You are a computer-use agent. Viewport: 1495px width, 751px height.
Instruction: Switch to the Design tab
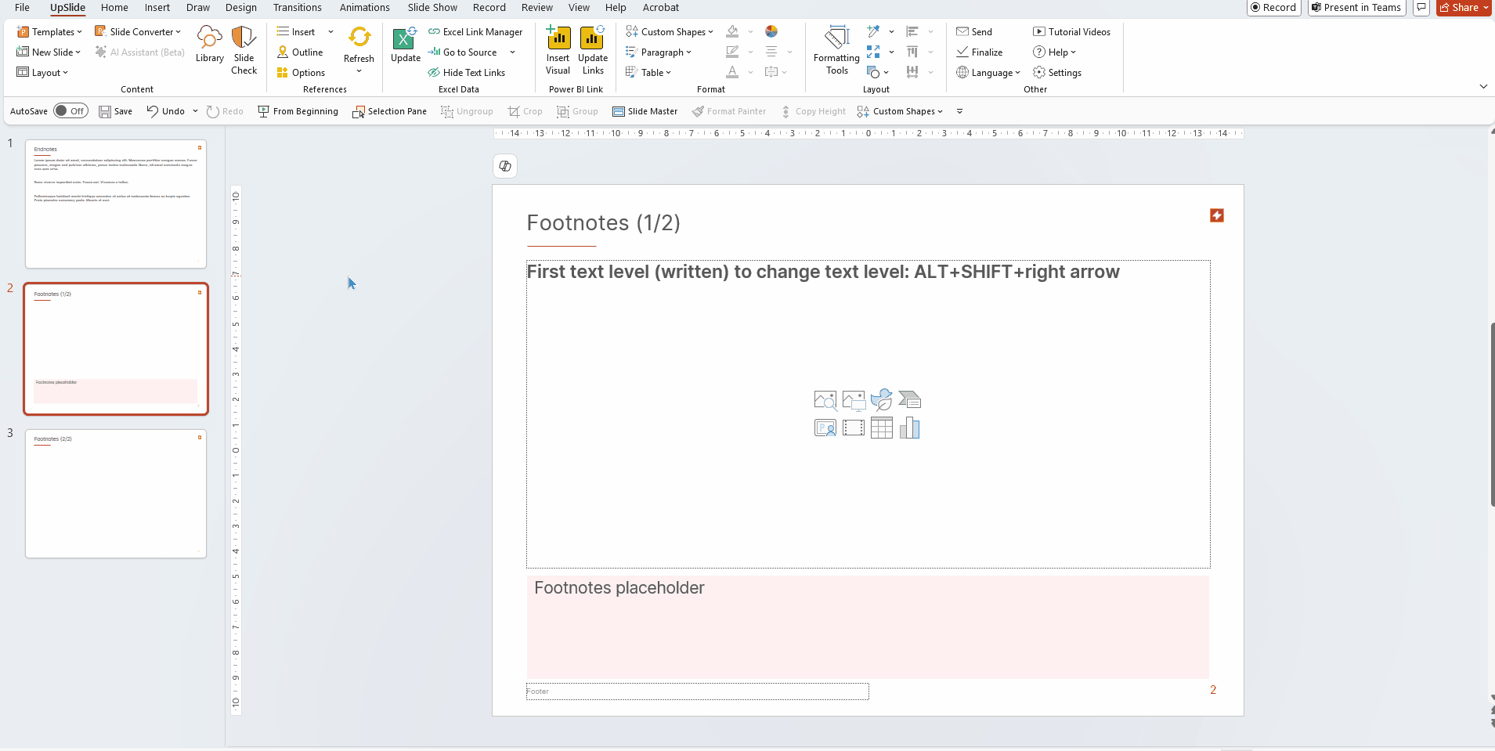tap(240, 8)
